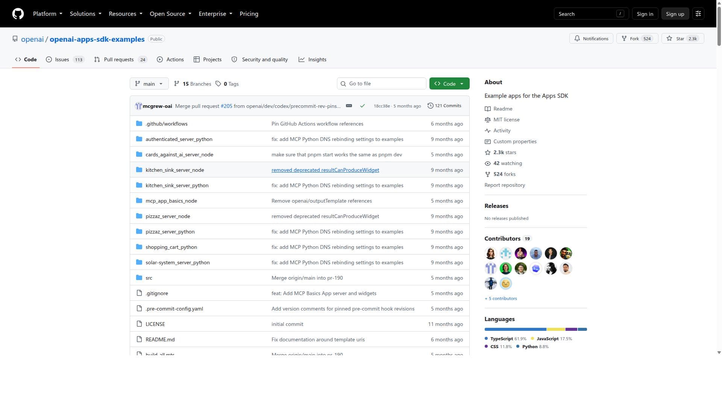Open the pizzaz_server_python folder
Screen dimensions: 722x406
tap(170, 232)
